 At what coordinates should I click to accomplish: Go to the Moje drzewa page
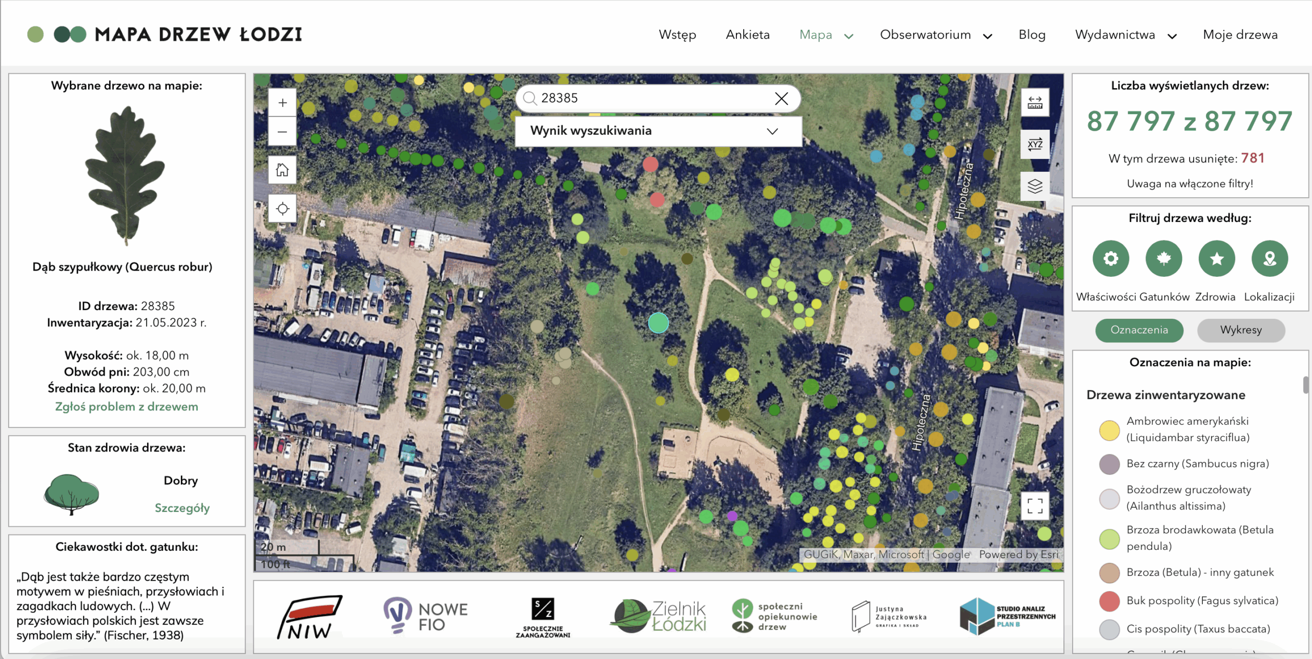pyautogui.click(x=1240, y=35)
